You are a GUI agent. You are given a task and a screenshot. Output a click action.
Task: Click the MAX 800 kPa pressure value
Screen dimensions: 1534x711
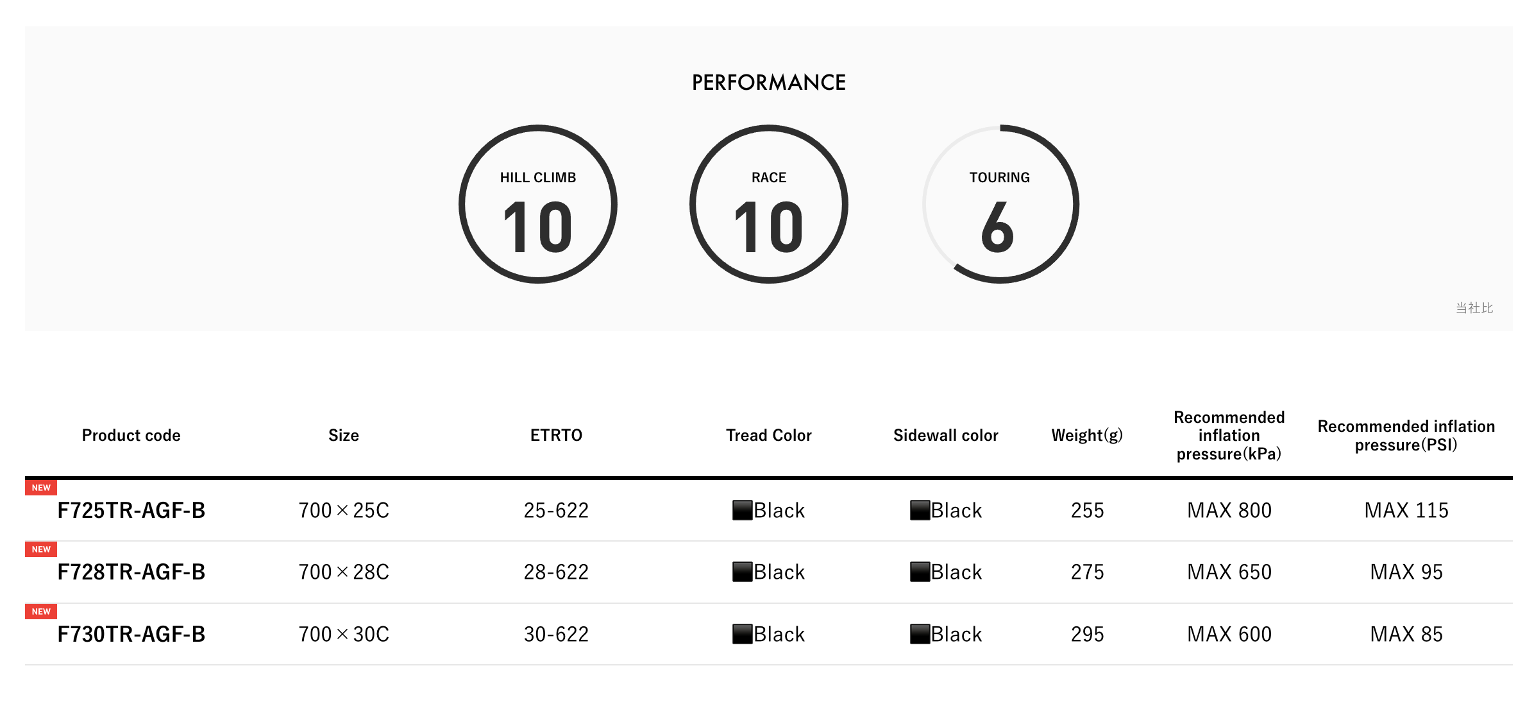click(x=1229, y=510)
